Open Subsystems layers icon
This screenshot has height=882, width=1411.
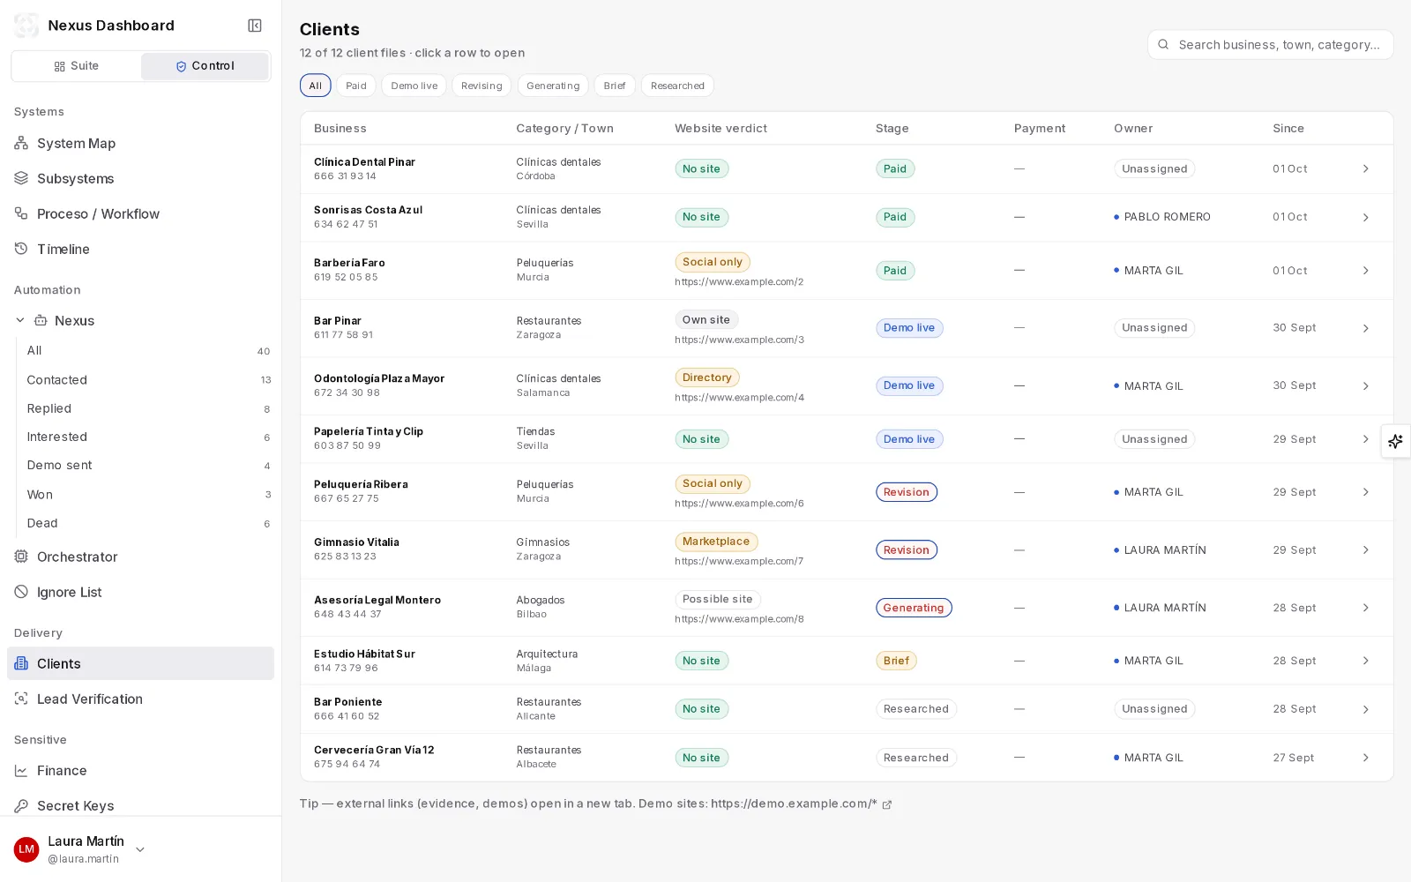click(x=21, y=178)
